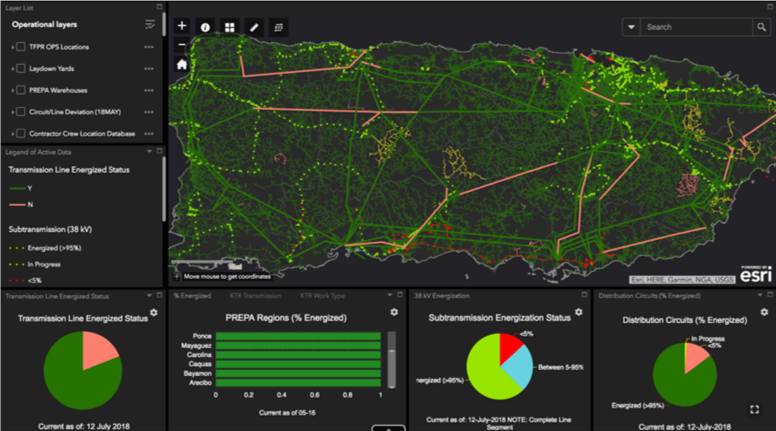Click the Search input field
Image resolution: width=776 pixels, height=431 pixels.
pos(696,27)
